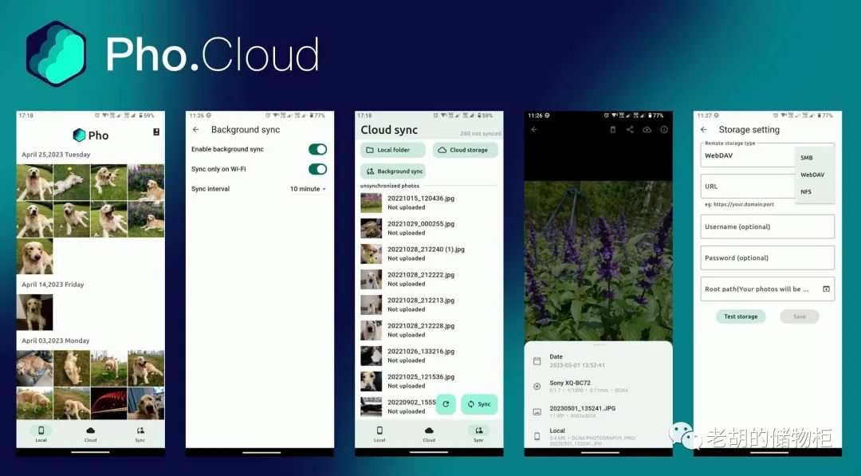Click the Pho logo on home screen

(91, 135)
